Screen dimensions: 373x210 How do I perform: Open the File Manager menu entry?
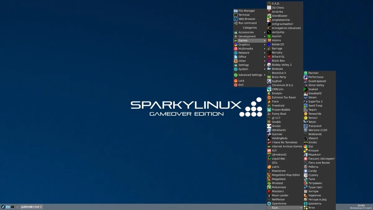(250, 11)
